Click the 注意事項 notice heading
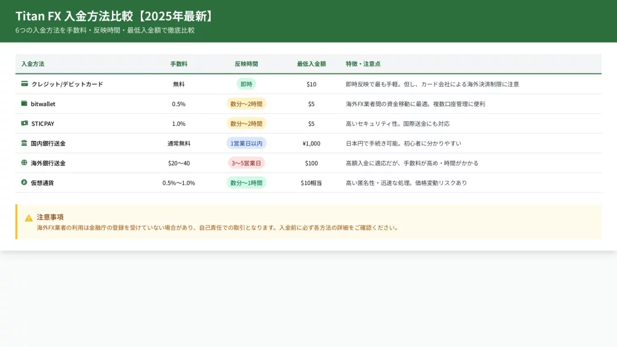Viewport: 617px width, 347px height. coord(50,217)
